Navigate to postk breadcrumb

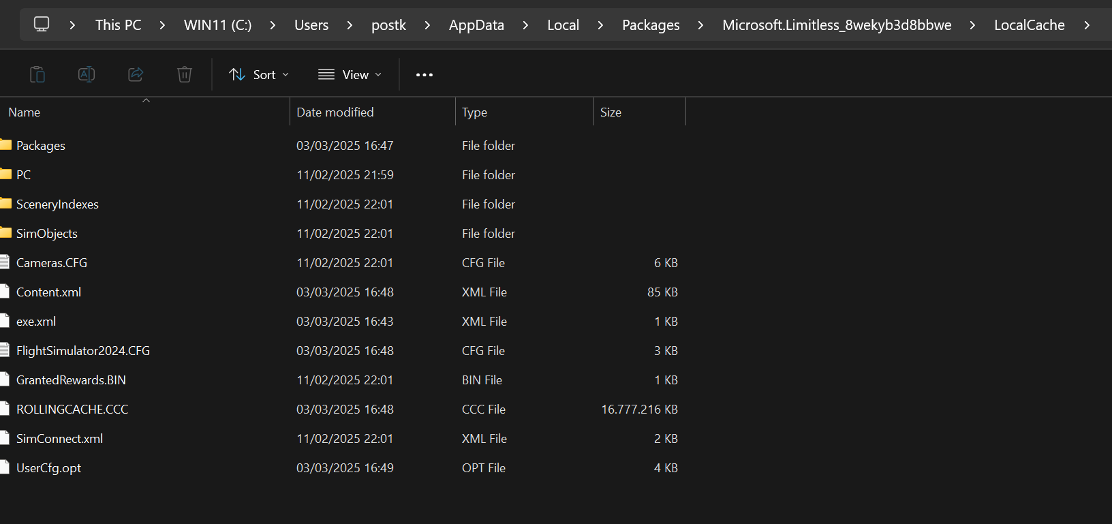[x=388, y=25]
